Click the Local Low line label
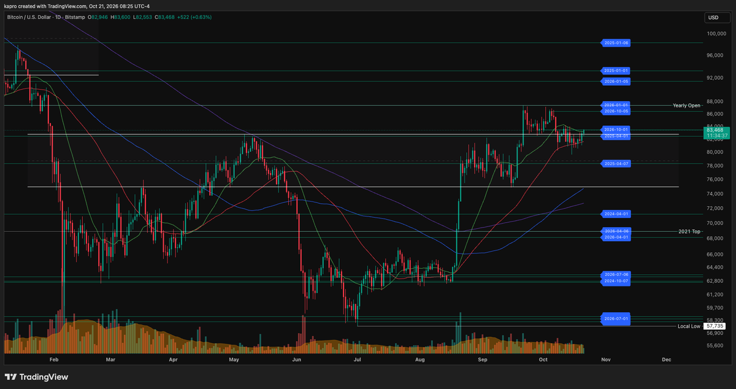736x389 pixels. coord(689,326)
